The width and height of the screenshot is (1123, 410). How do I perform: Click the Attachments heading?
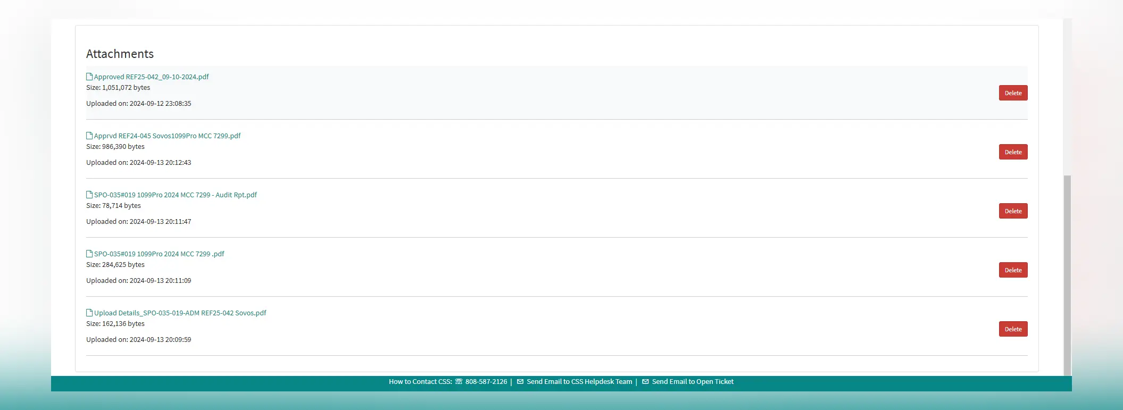click(120, 54)
